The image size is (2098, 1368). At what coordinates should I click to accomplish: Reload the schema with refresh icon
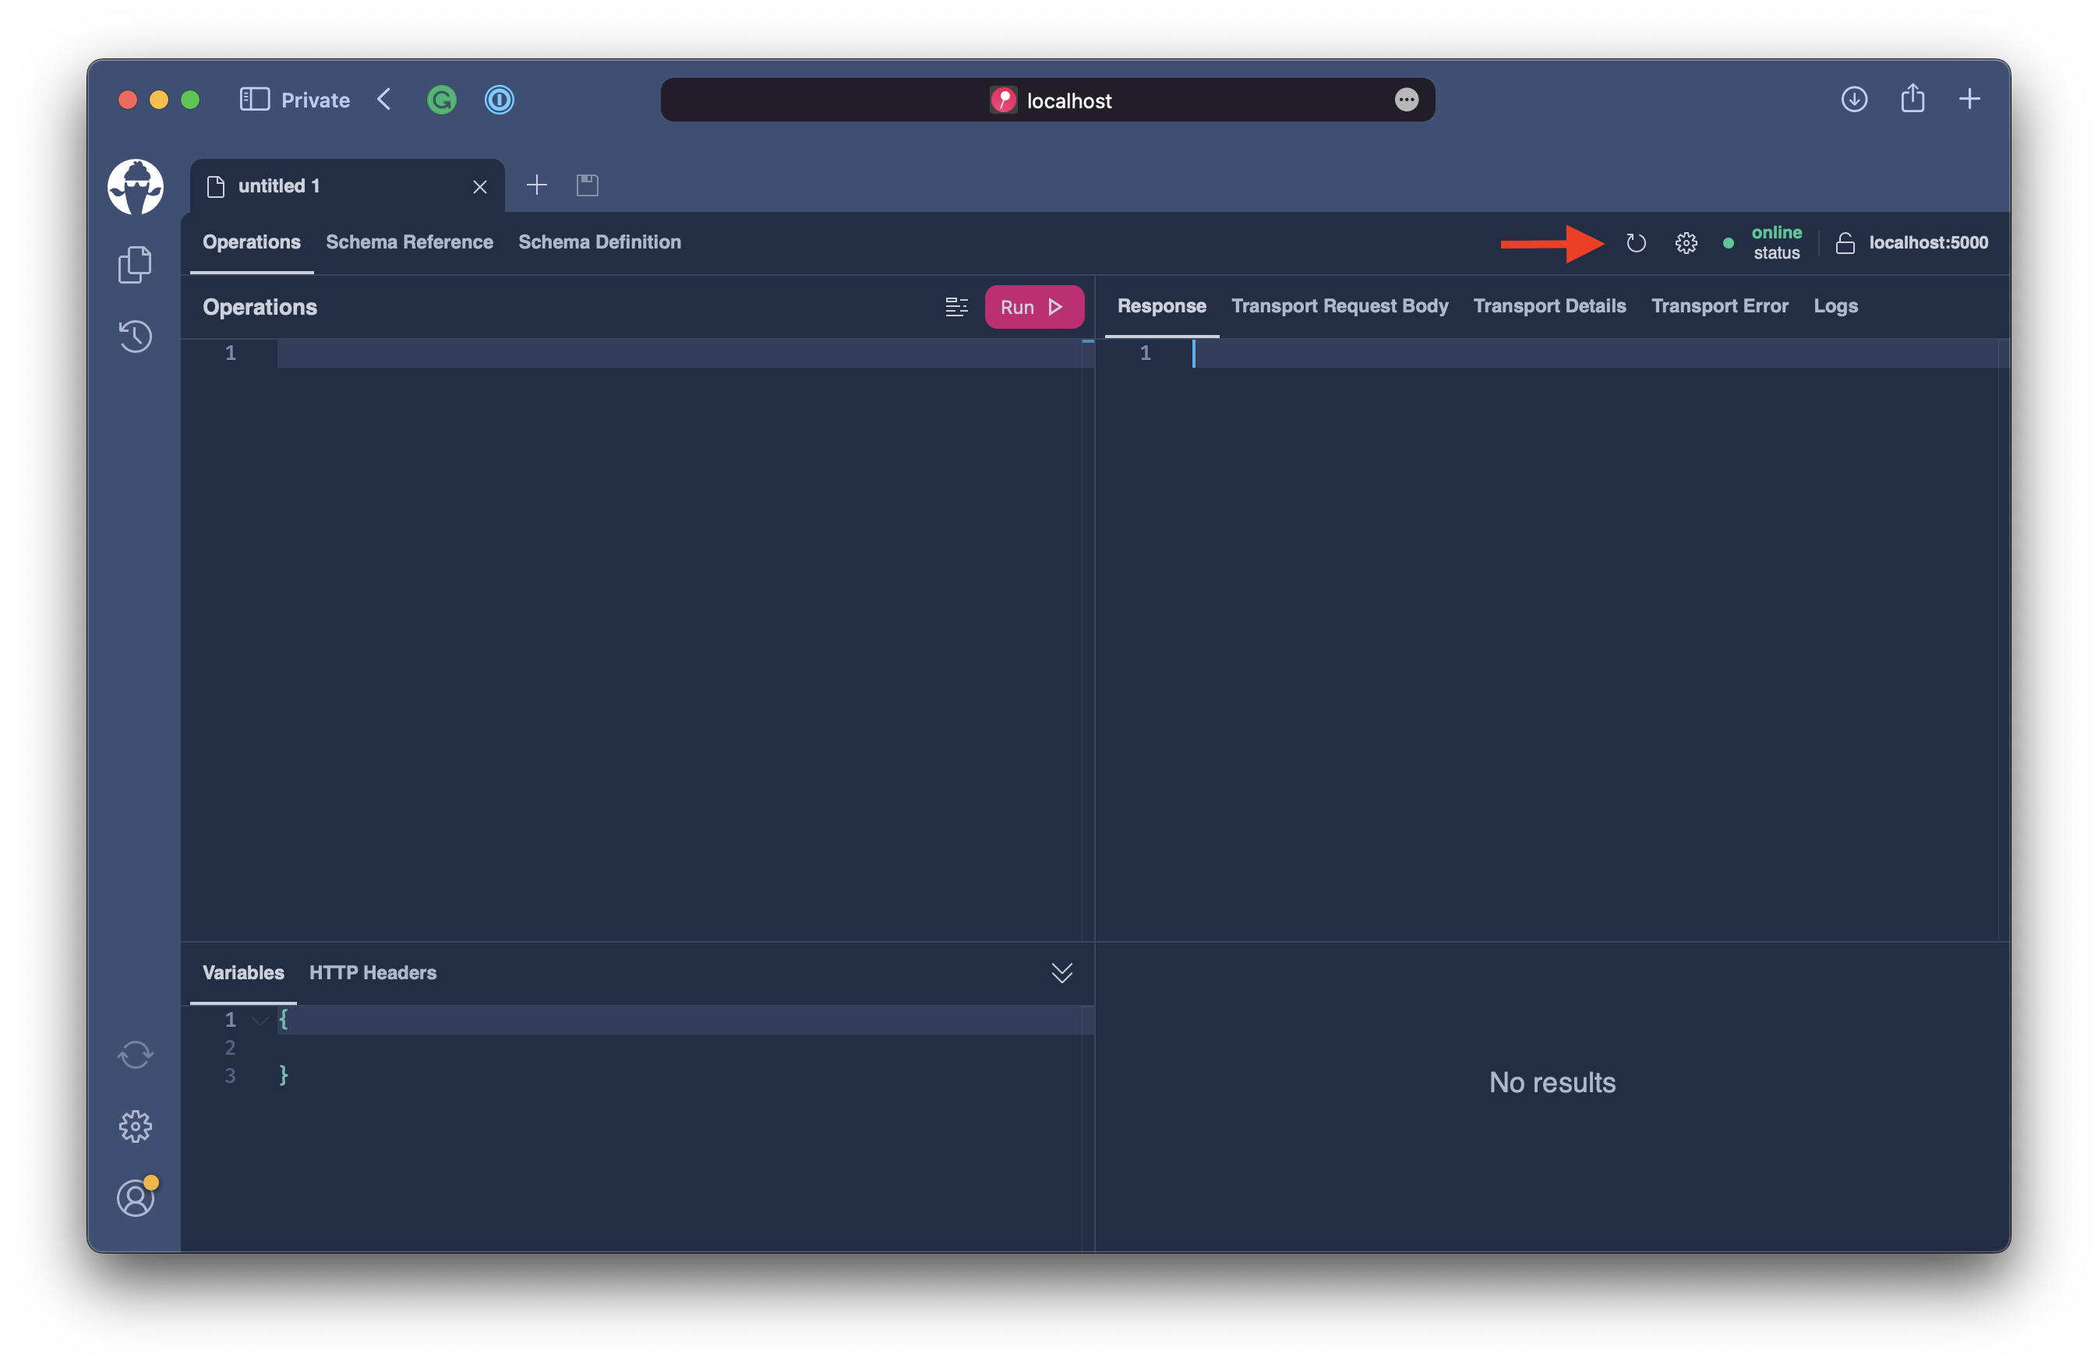pos(1635,242)
